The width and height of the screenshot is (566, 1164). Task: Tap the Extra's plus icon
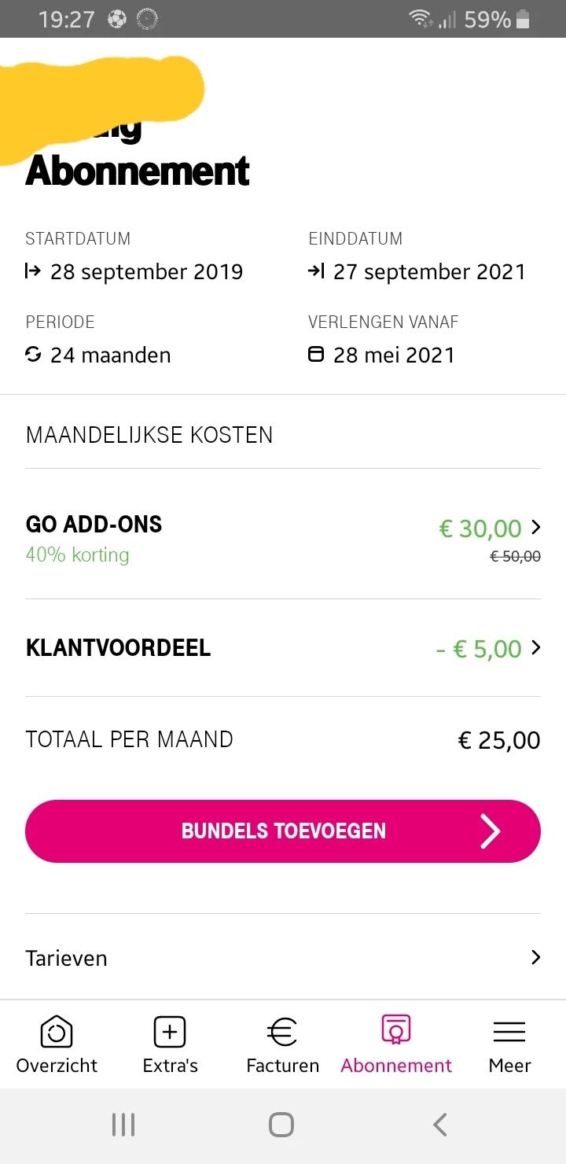(x=170, y=1031)
